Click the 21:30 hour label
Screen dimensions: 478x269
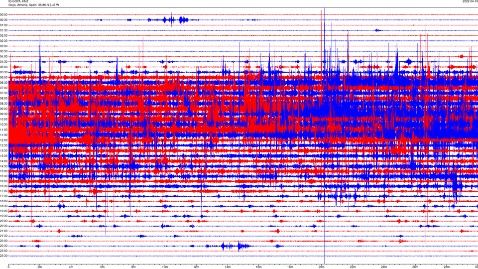coord(3,236)
